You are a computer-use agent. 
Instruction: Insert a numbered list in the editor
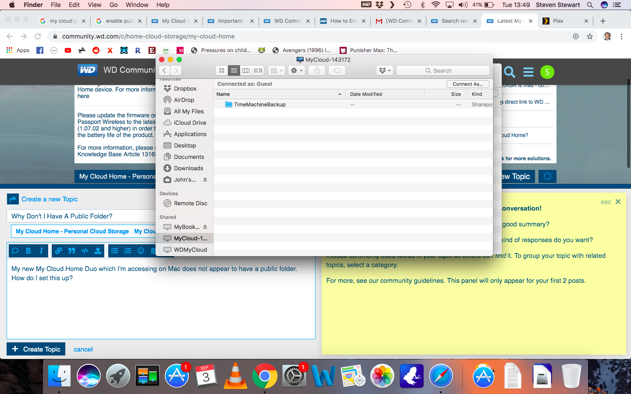128,251
